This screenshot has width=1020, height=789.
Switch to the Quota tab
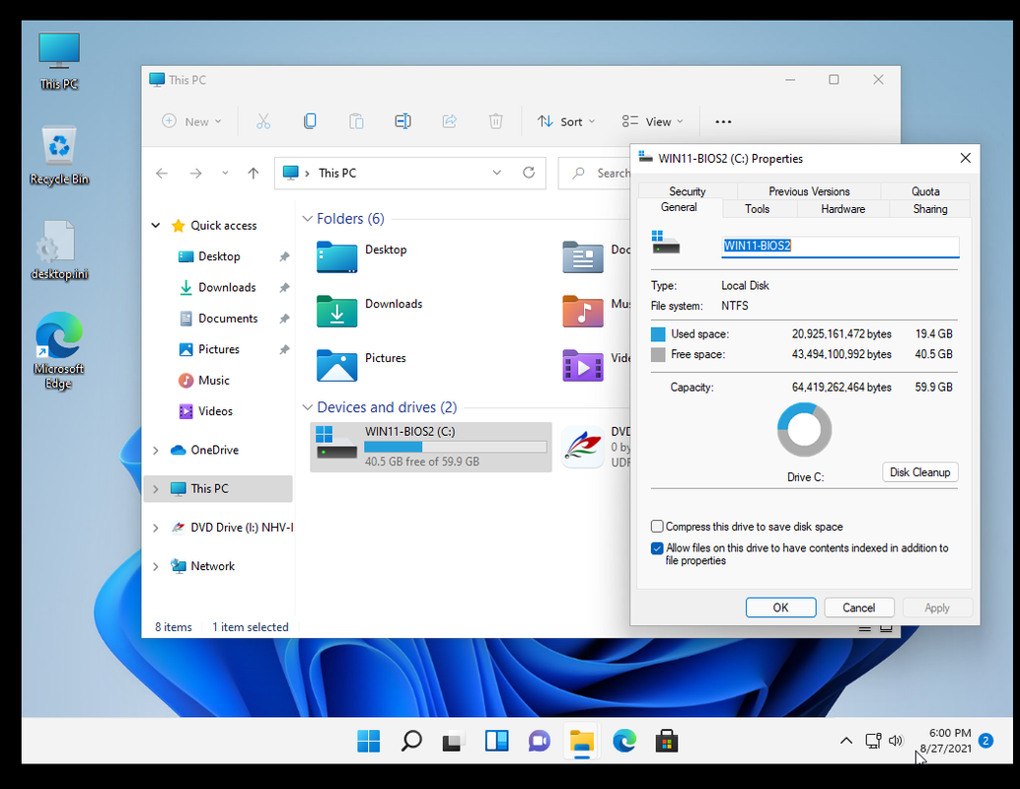coord(925,191)
